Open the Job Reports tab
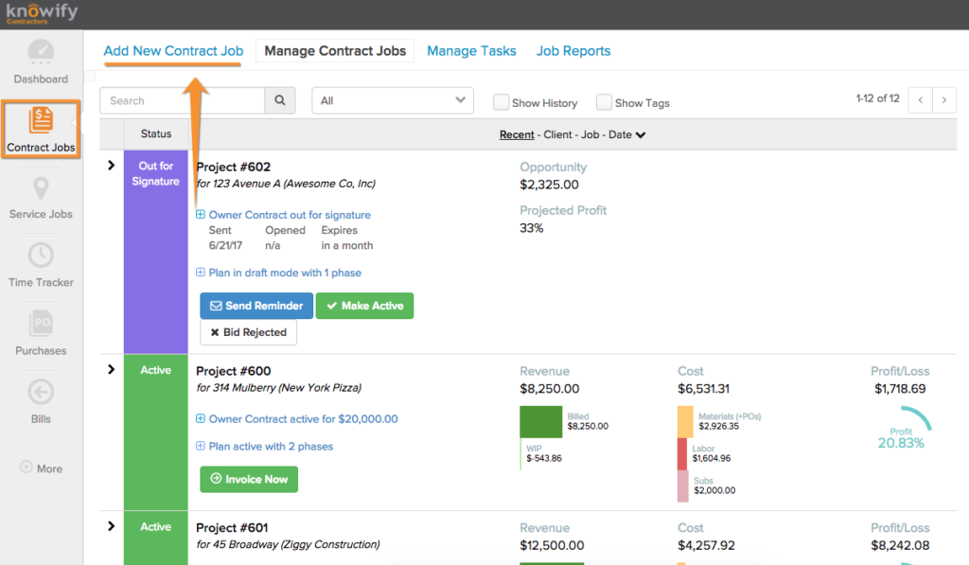The image size is (969, 565). (x=573, y=51)
